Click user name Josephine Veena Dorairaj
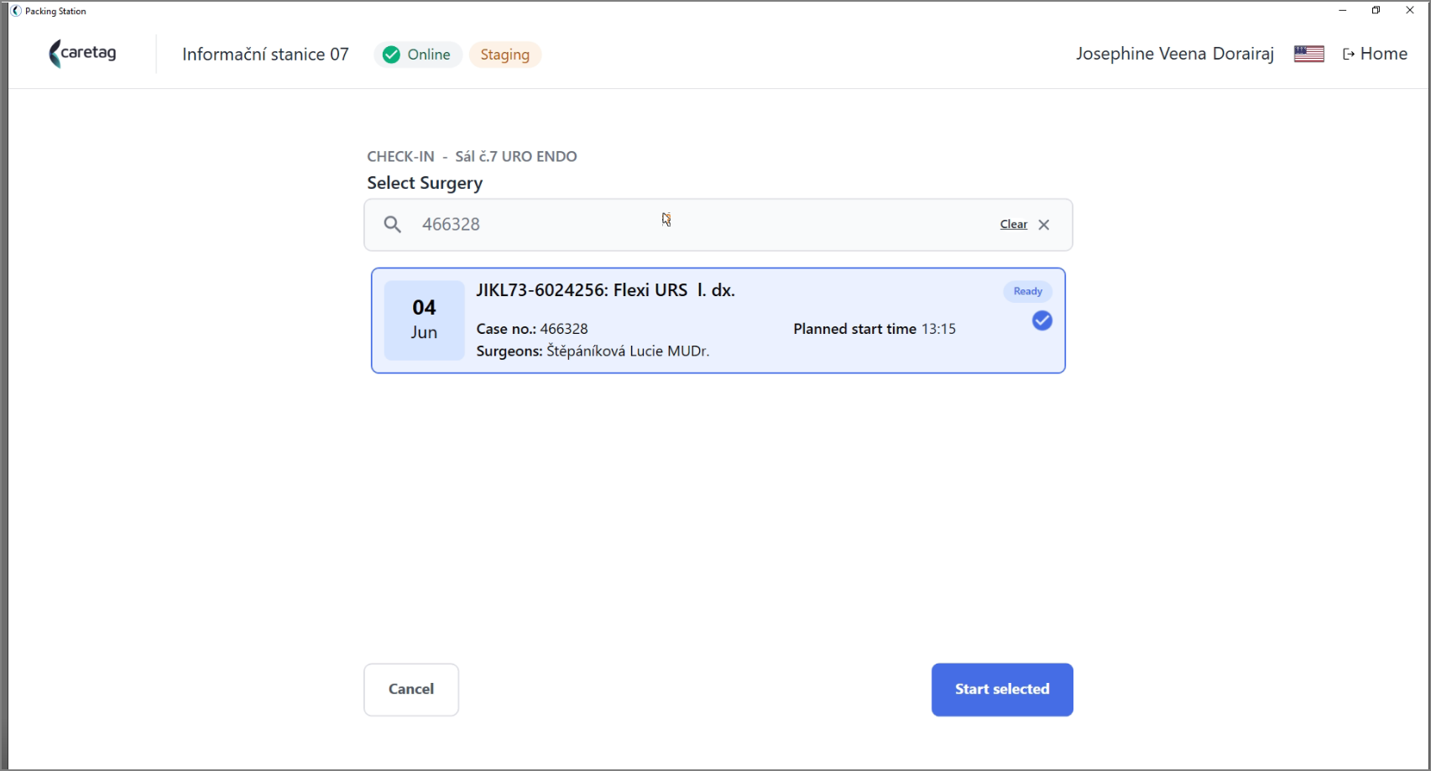This screenshot has width=1431, height=771. pyautogui.click(x=1174, y=54)
